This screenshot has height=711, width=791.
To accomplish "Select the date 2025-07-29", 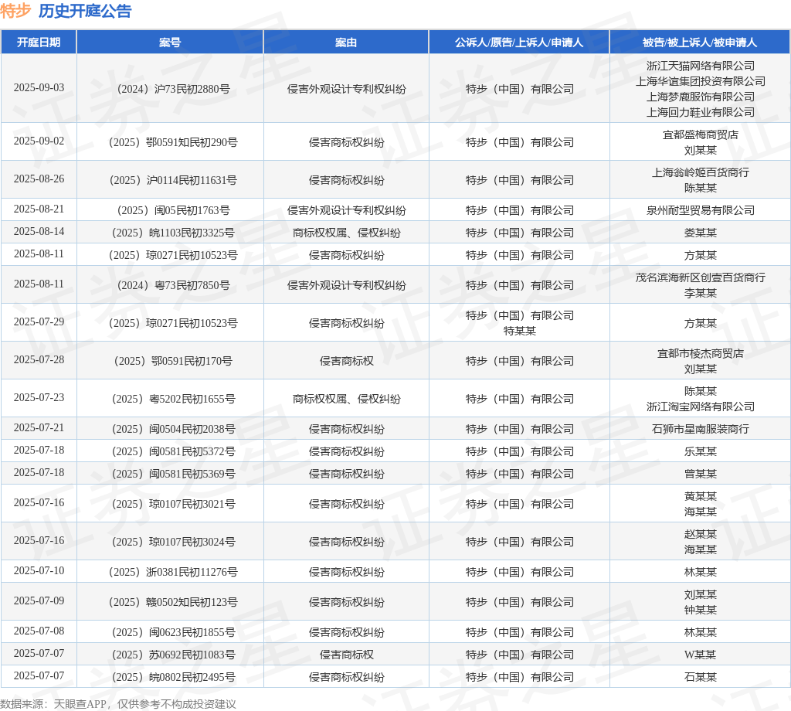I will point(39,322).
